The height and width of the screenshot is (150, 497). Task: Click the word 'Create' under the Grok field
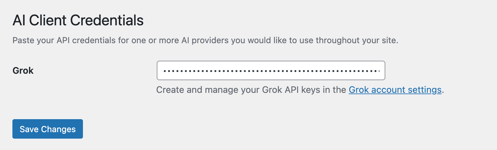170,90
